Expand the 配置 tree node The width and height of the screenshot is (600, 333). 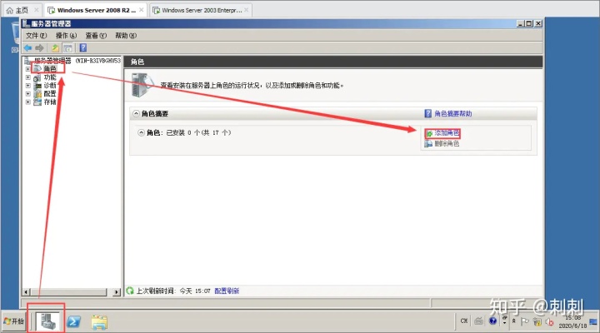[x=28, y=94]
